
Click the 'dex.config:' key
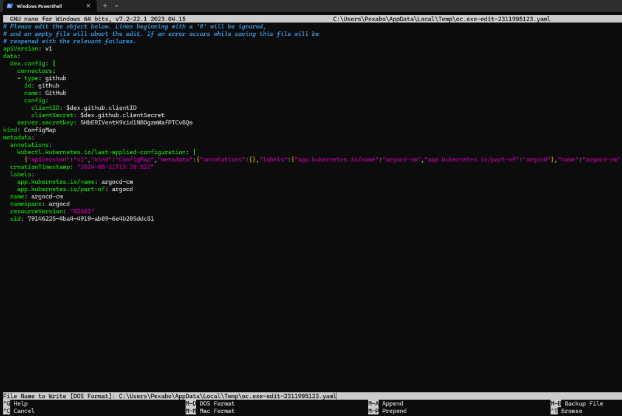29,63
